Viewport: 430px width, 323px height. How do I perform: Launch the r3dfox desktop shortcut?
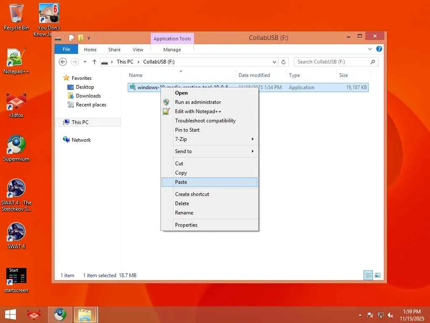coord(16,105)
